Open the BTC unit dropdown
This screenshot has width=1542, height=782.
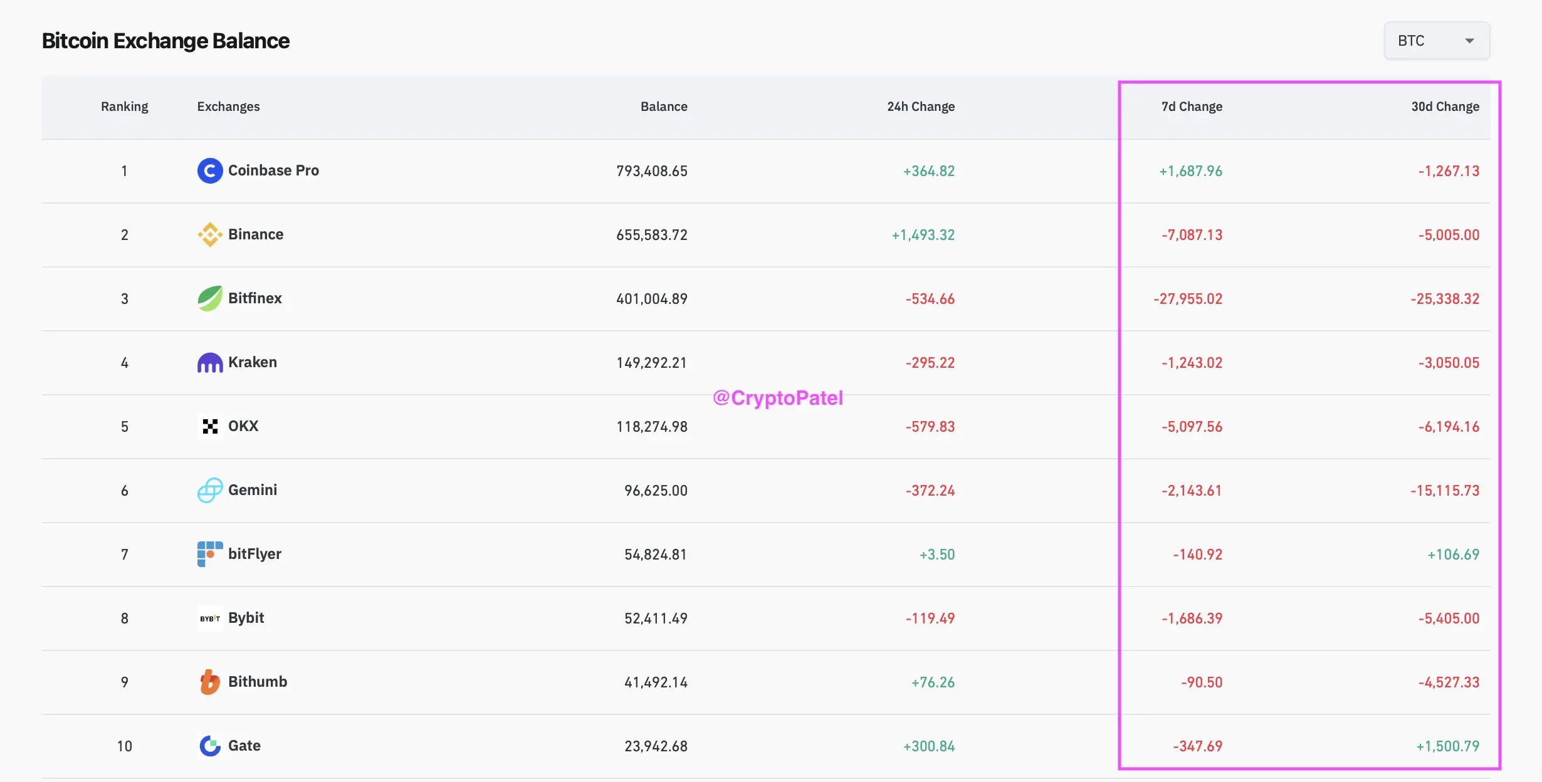coord(1435,41)
